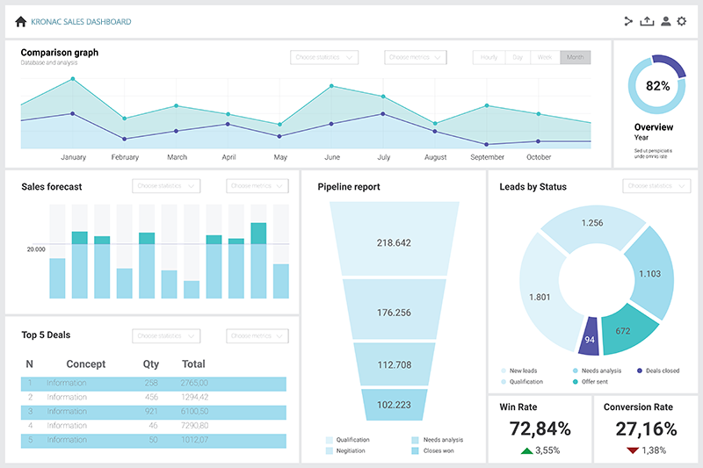Click the share icon in top bar
The height and width of the screenshot is (468, 703).
pyautogui.click(x=628, y=22)
